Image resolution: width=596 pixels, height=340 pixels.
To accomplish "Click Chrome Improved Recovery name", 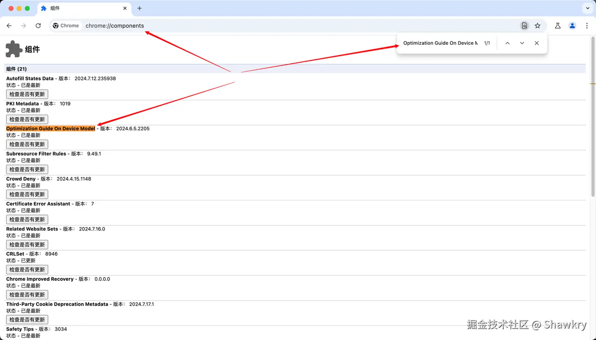I will (x=40, y=279).
